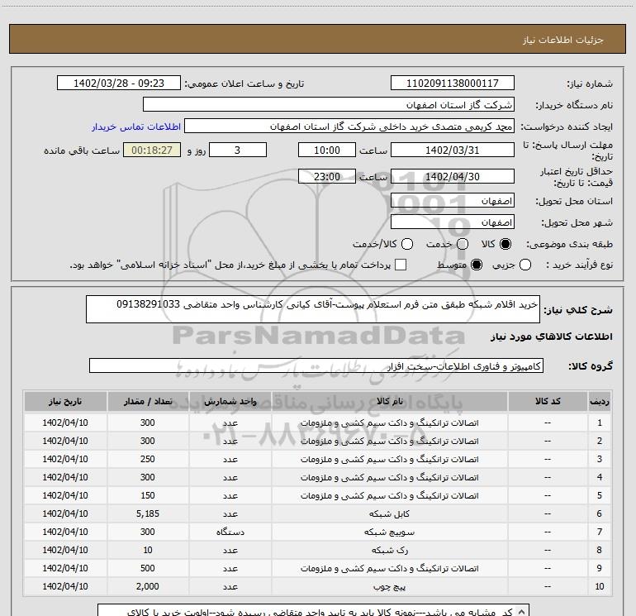
Task: Click the delivery city field اصفهان
Action: tap(453, 222)
